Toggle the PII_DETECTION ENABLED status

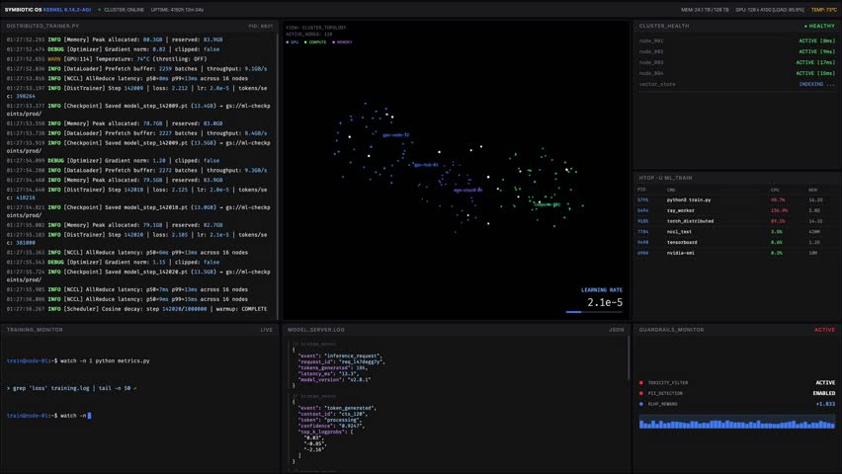[x=823, y=393]
